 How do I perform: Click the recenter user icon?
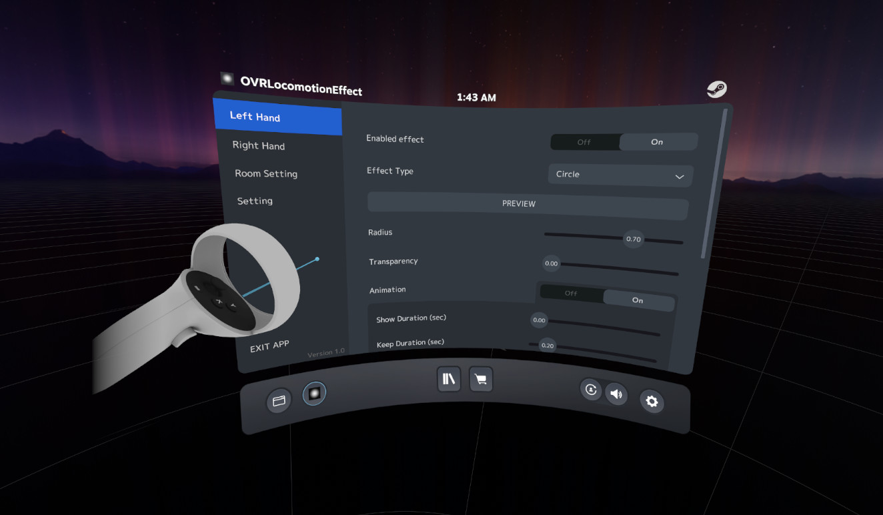pyautogui.click(x=591, y=390)
